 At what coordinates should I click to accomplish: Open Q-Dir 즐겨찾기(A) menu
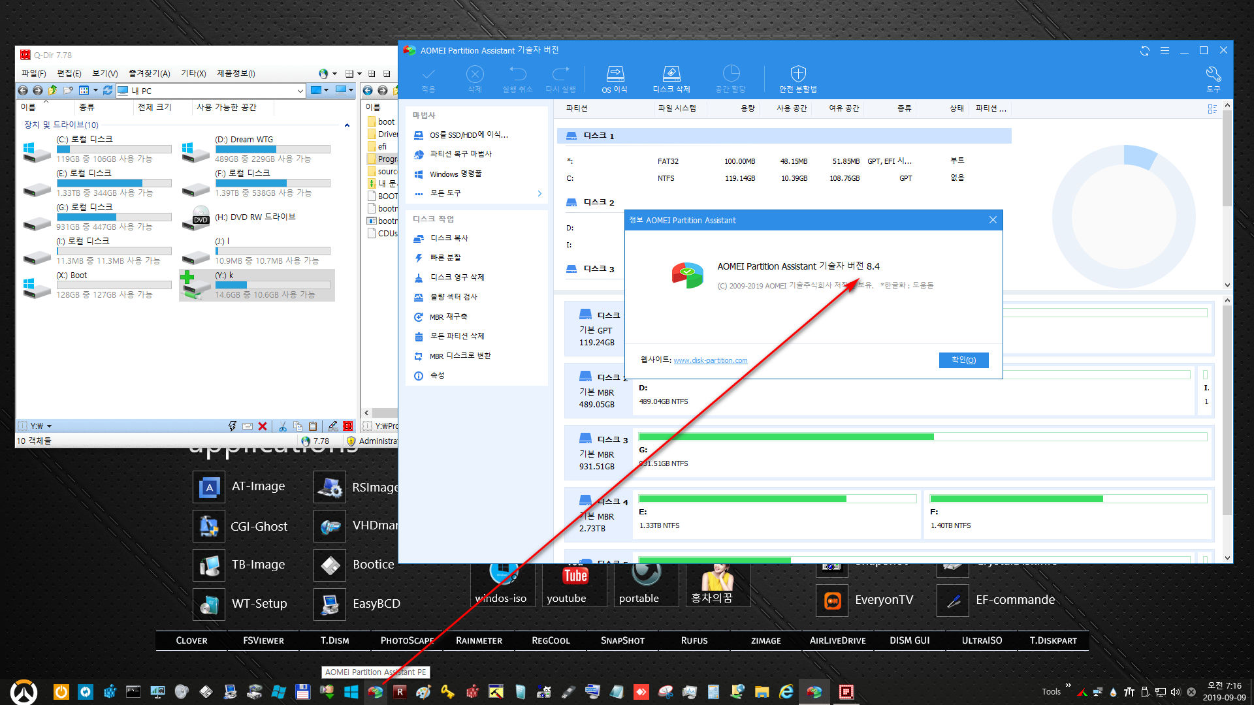point(150,74)
